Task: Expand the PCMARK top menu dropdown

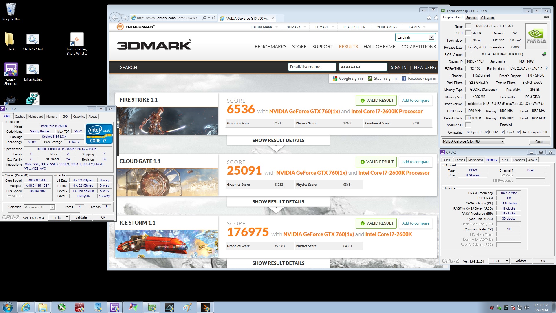Action: coord(333,27)
